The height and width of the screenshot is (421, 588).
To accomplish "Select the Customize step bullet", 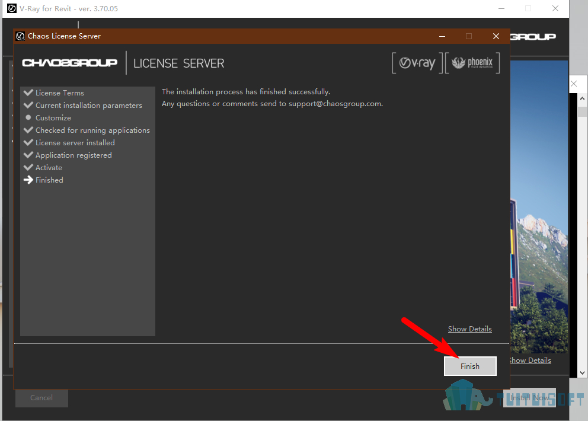I will 28,117.
